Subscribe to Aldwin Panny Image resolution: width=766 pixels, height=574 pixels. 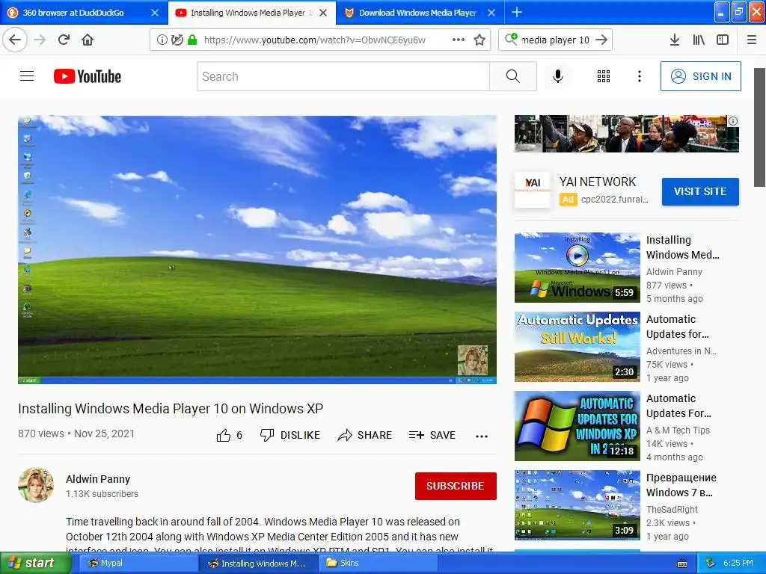[456, 486]
